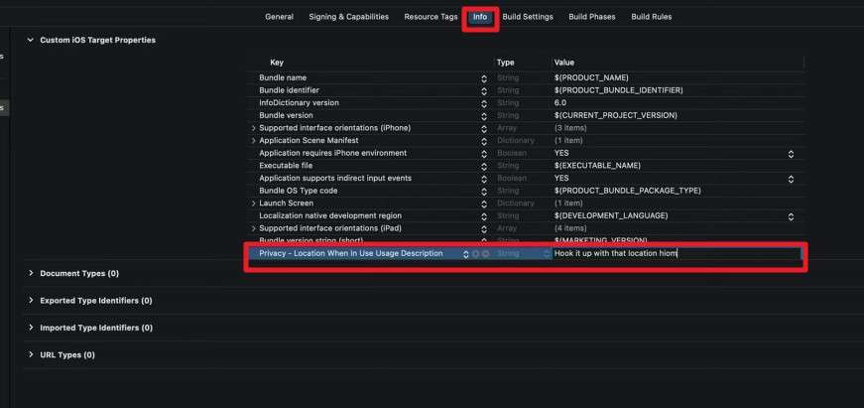The width and height of the screenshot is (864, 408).
Task: Edit the location usage description value field
Action: [677, 253]
